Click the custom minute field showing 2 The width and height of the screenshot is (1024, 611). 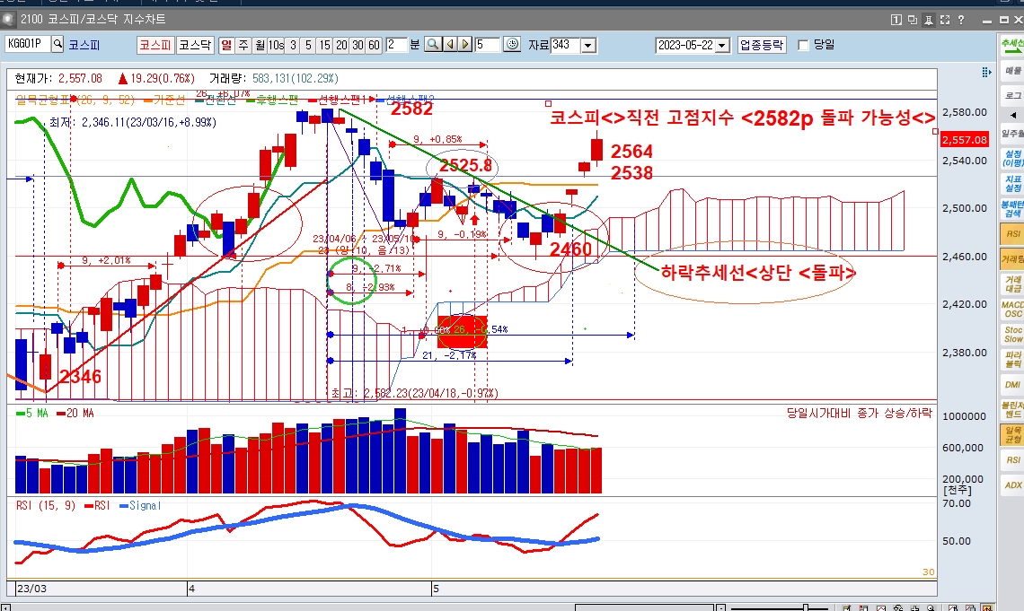(x=396, y=44)
